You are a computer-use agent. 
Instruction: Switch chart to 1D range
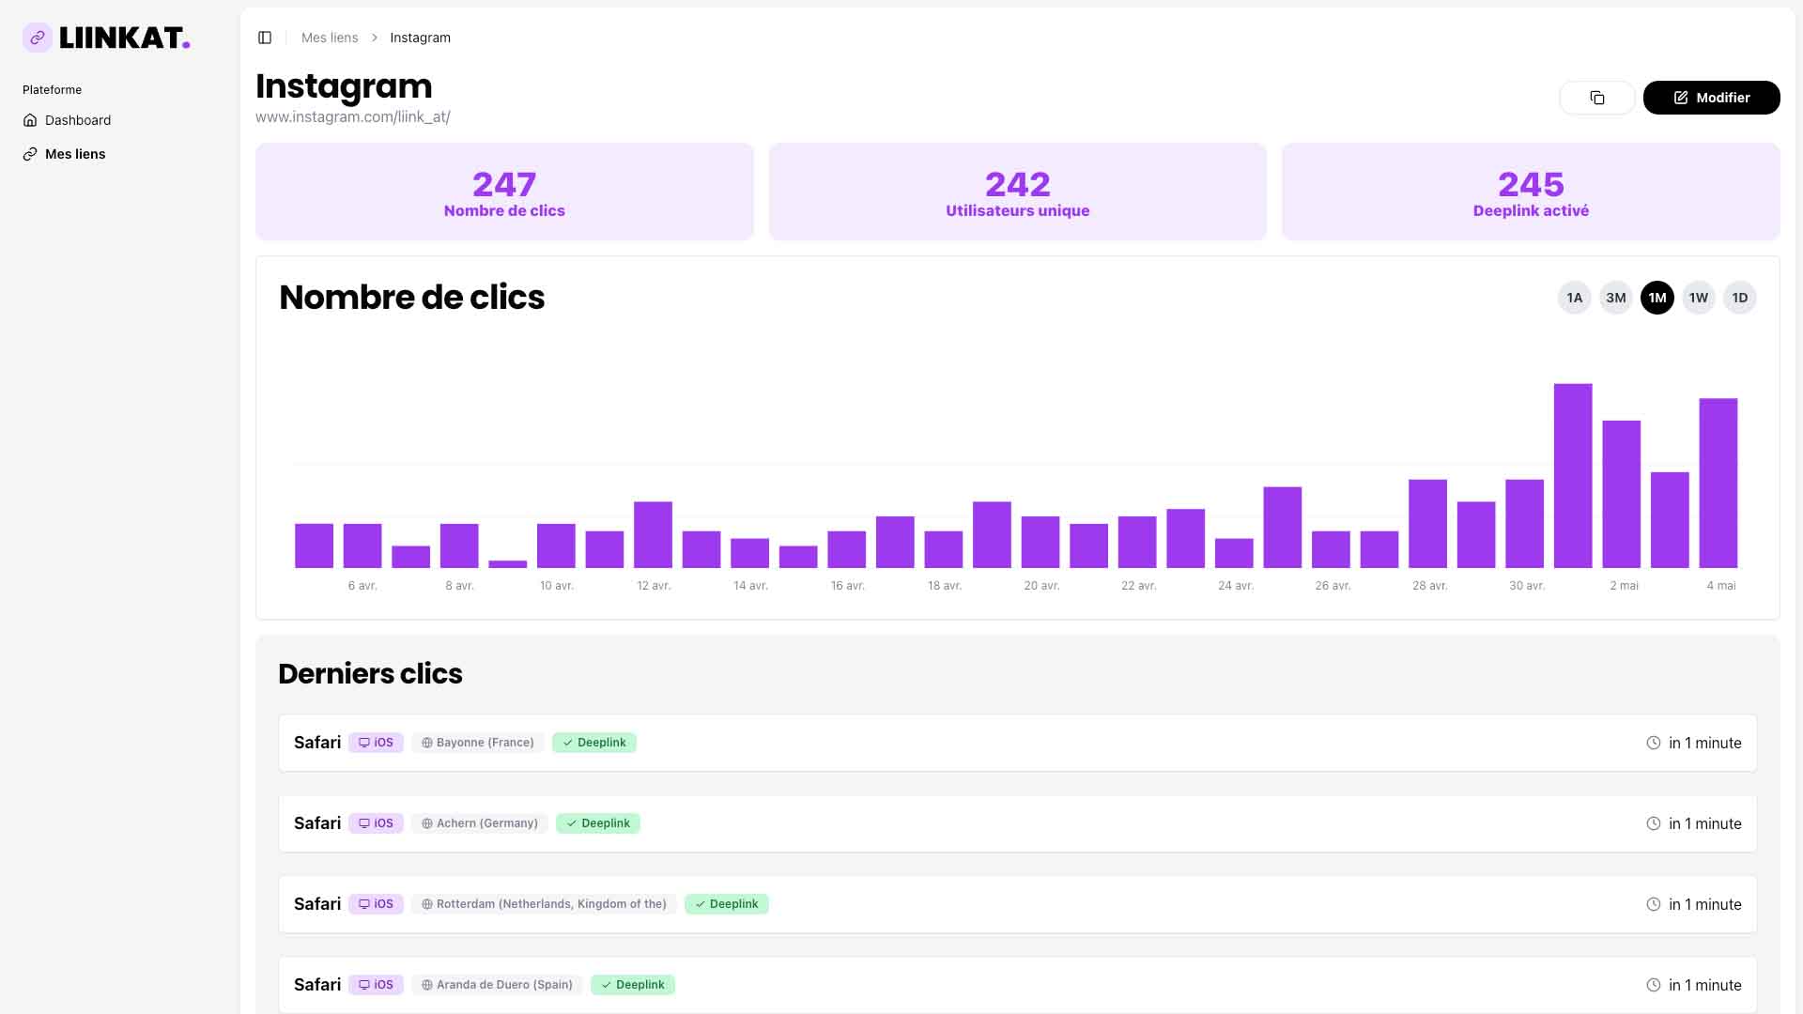(x=1739, y=298)
